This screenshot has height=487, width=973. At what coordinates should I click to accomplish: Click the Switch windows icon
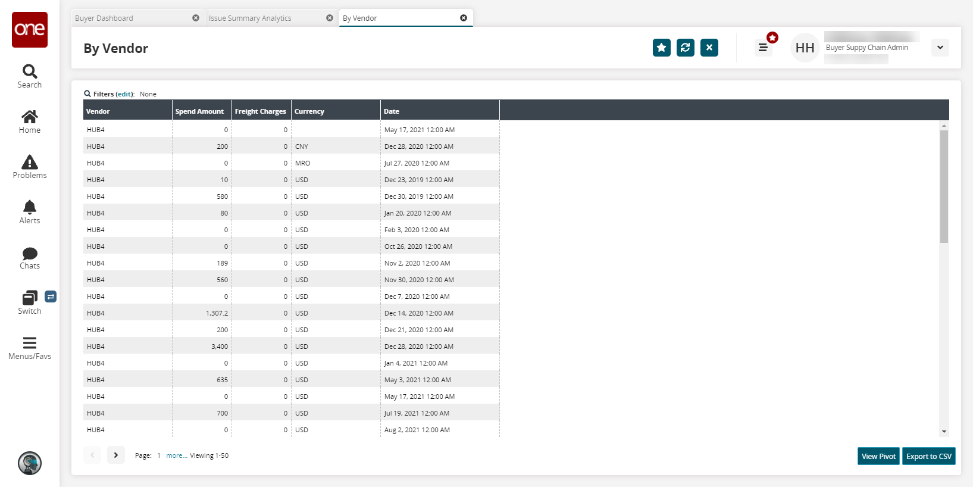pos(30,298)
